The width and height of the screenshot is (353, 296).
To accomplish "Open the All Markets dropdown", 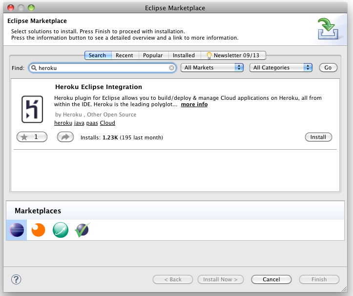I will pos(212,68).
